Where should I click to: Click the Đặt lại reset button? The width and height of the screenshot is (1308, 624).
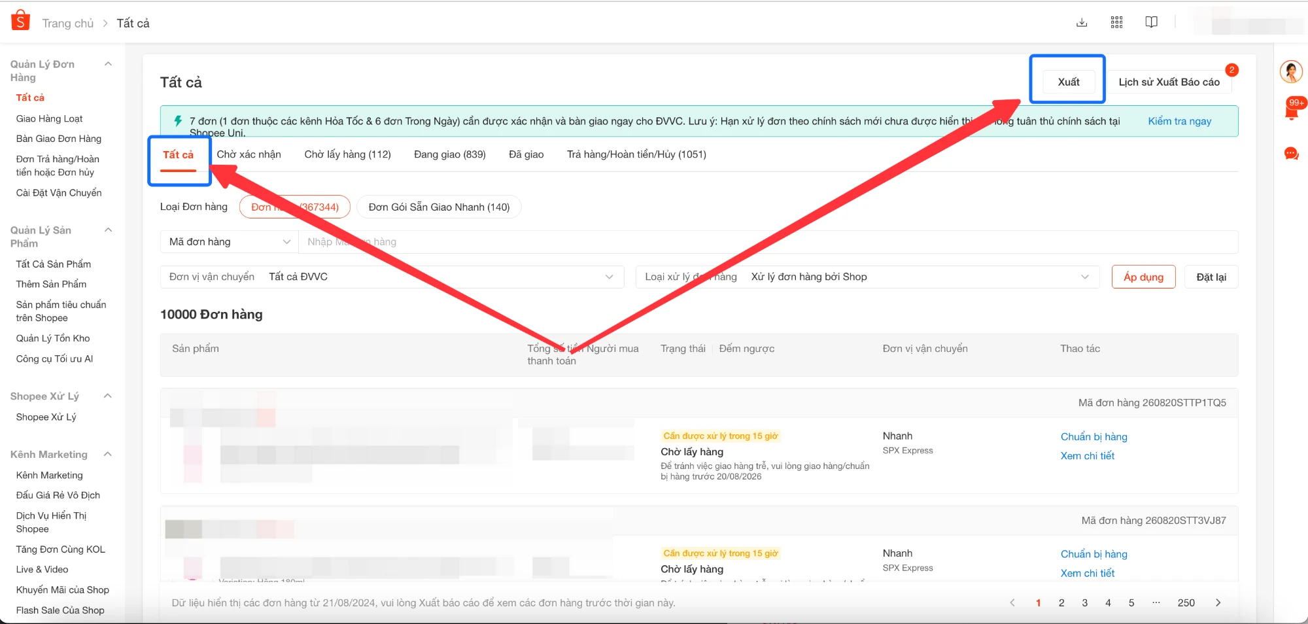click(x=1211, y=277)
